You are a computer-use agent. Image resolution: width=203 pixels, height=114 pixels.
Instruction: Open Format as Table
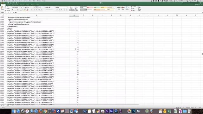click(76, 9)
